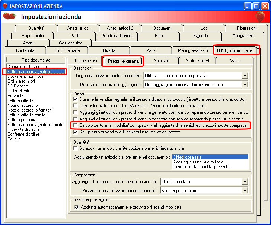Switch to the Anag. articoli tab
The image size is (271, 225).
79,28
